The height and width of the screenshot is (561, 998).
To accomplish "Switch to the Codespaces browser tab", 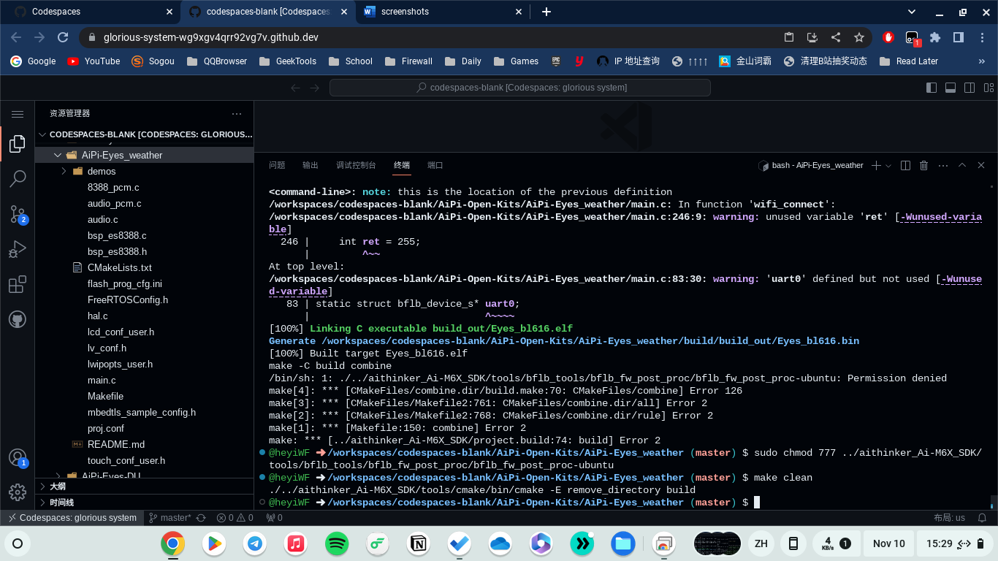I will (x=92, y=12).
